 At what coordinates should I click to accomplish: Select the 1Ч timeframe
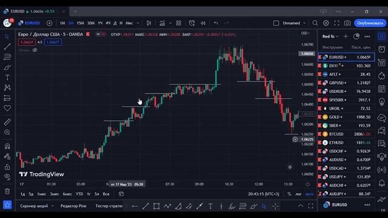click(x=100, y=23)
